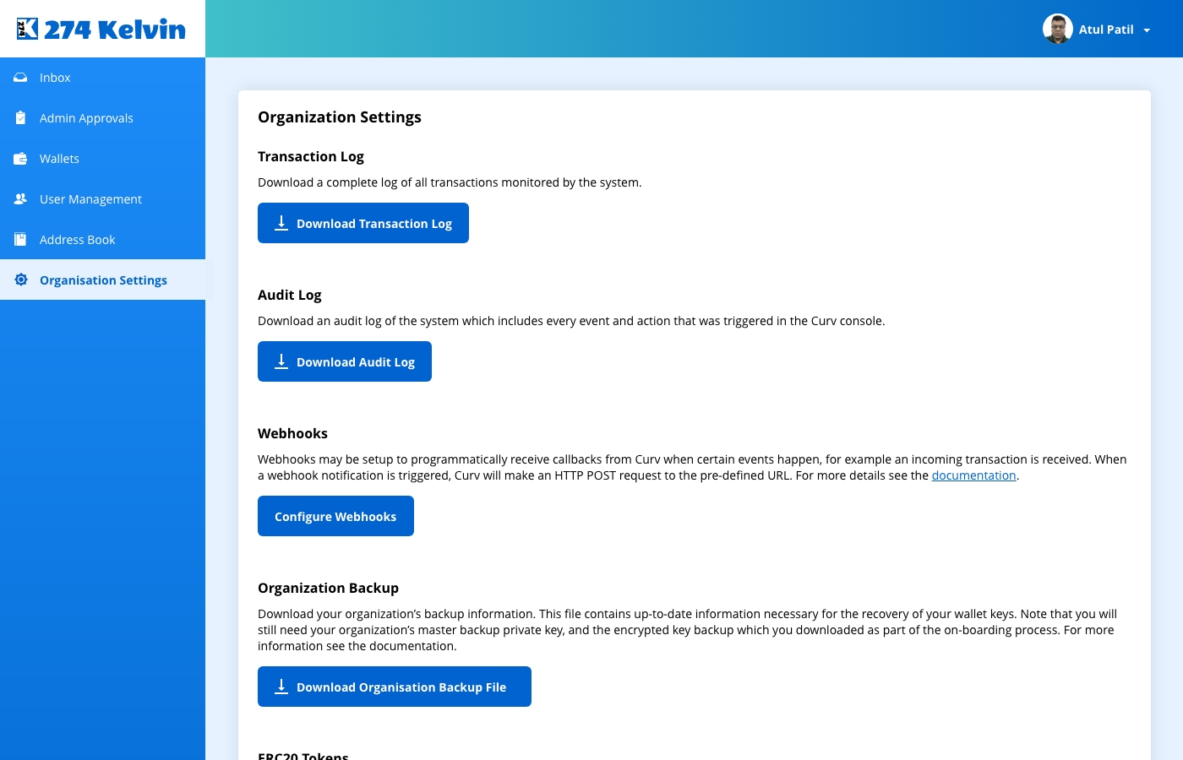The image size is (1183, 760).
Task: Open User Management from the sidebar
Action: point(90,199)
